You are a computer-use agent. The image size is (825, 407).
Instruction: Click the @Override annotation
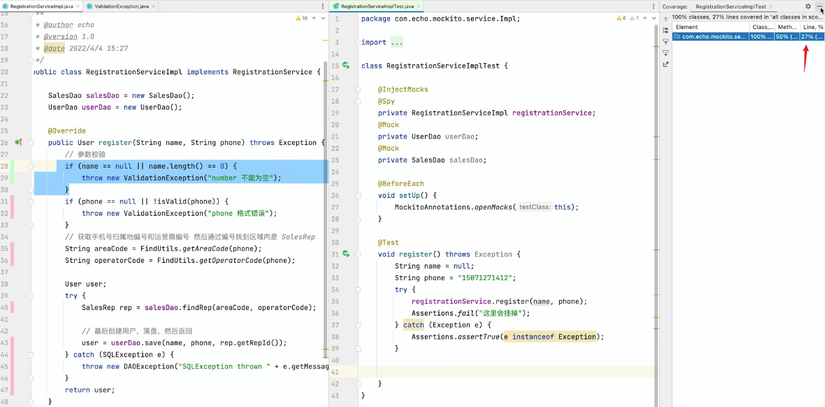pos(67,131)
